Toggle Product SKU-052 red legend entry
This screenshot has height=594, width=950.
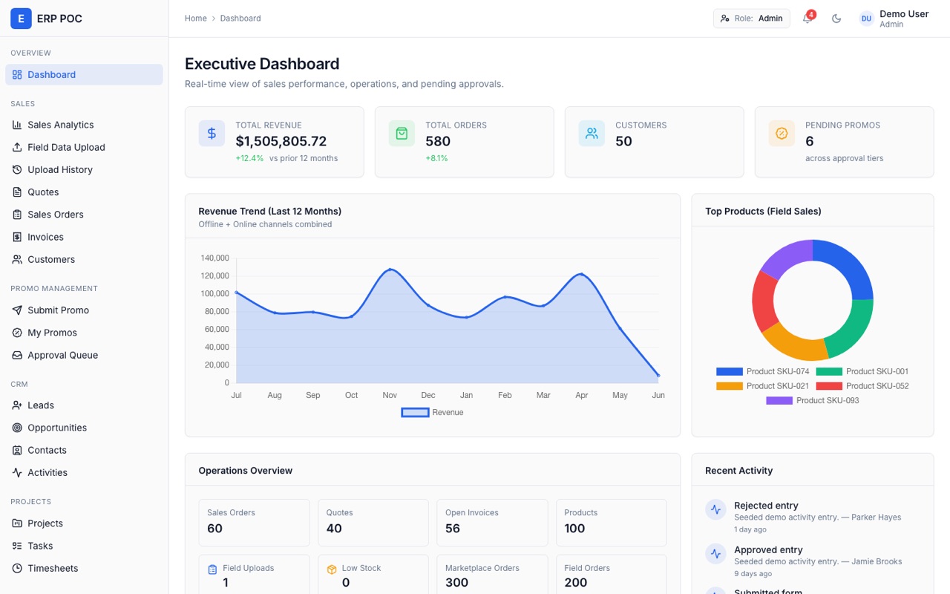[x=862, y=386]
